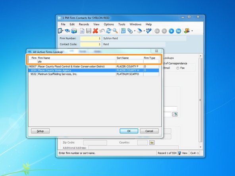This screenshot has width=235, height=176.
Task: Select the Fax radio button
Action: click(x=178, y=68)
